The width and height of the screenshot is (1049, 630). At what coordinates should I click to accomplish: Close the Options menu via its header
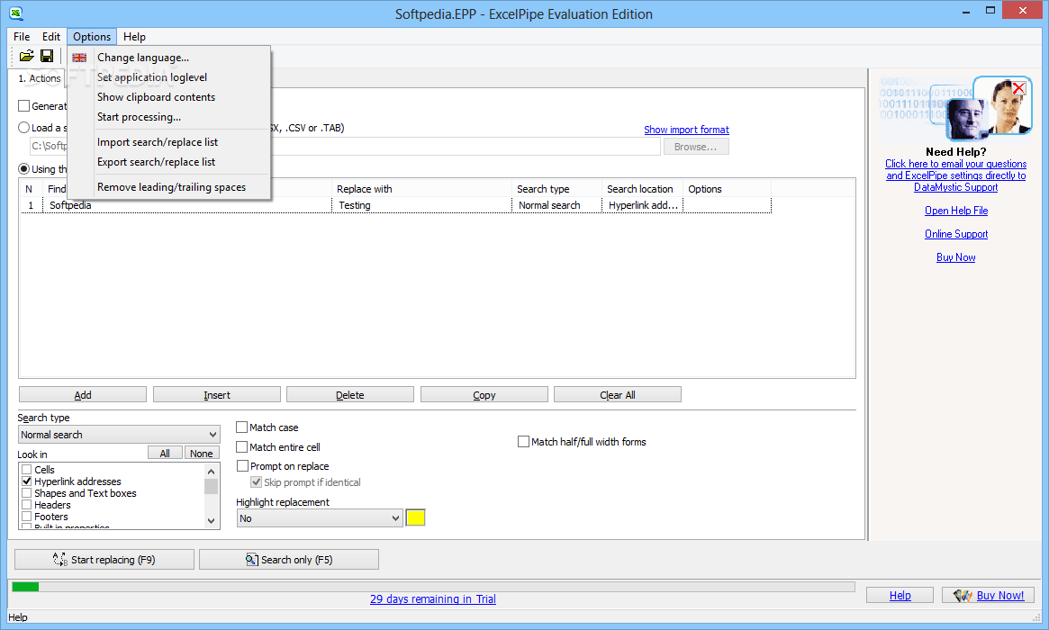pos(92,37)
